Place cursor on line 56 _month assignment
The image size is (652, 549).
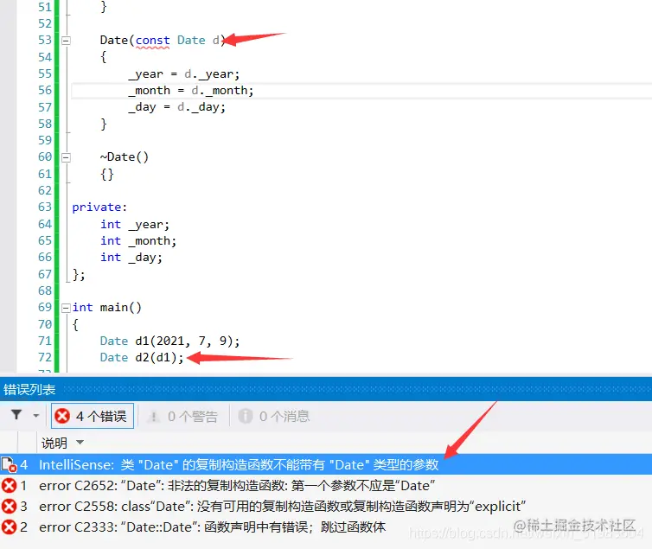click(191, 91)
